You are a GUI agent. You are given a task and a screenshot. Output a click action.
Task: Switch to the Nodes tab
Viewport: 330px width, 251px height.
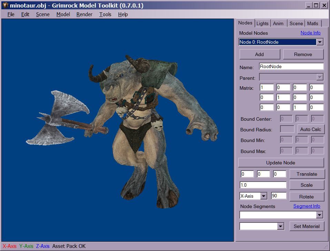click(x=245, y=23)
